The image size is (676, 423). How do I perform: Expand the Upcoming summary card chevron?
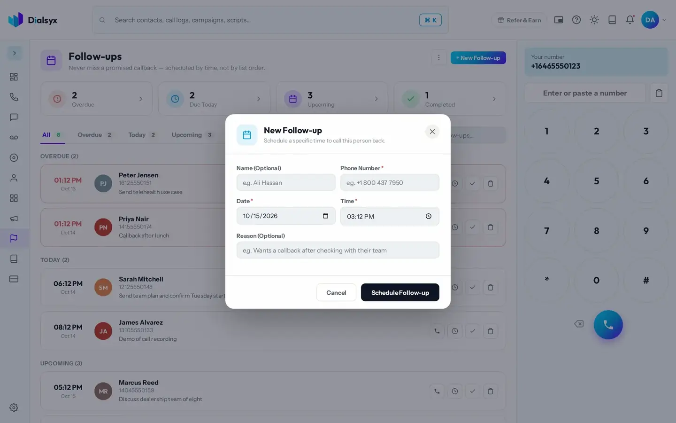tap(376, 99)
